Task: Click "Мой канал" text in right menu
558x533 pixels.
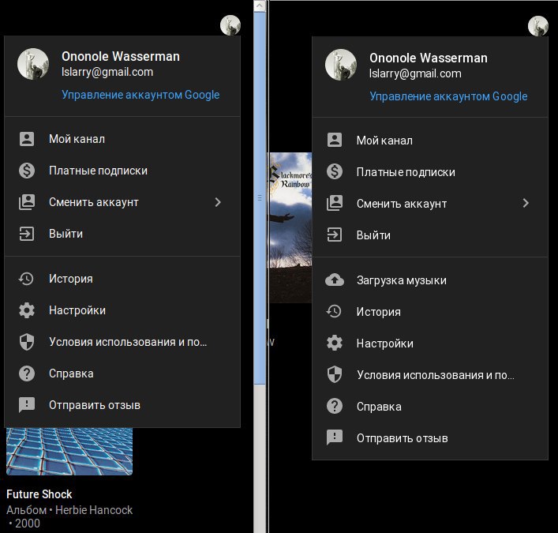Action: (384, 141)
